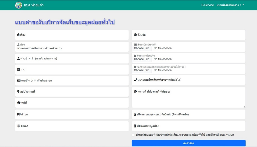The image size is (257, 147).
Task: Tick the consent checkbox for garbage collection fee
Action: [133, 135]
